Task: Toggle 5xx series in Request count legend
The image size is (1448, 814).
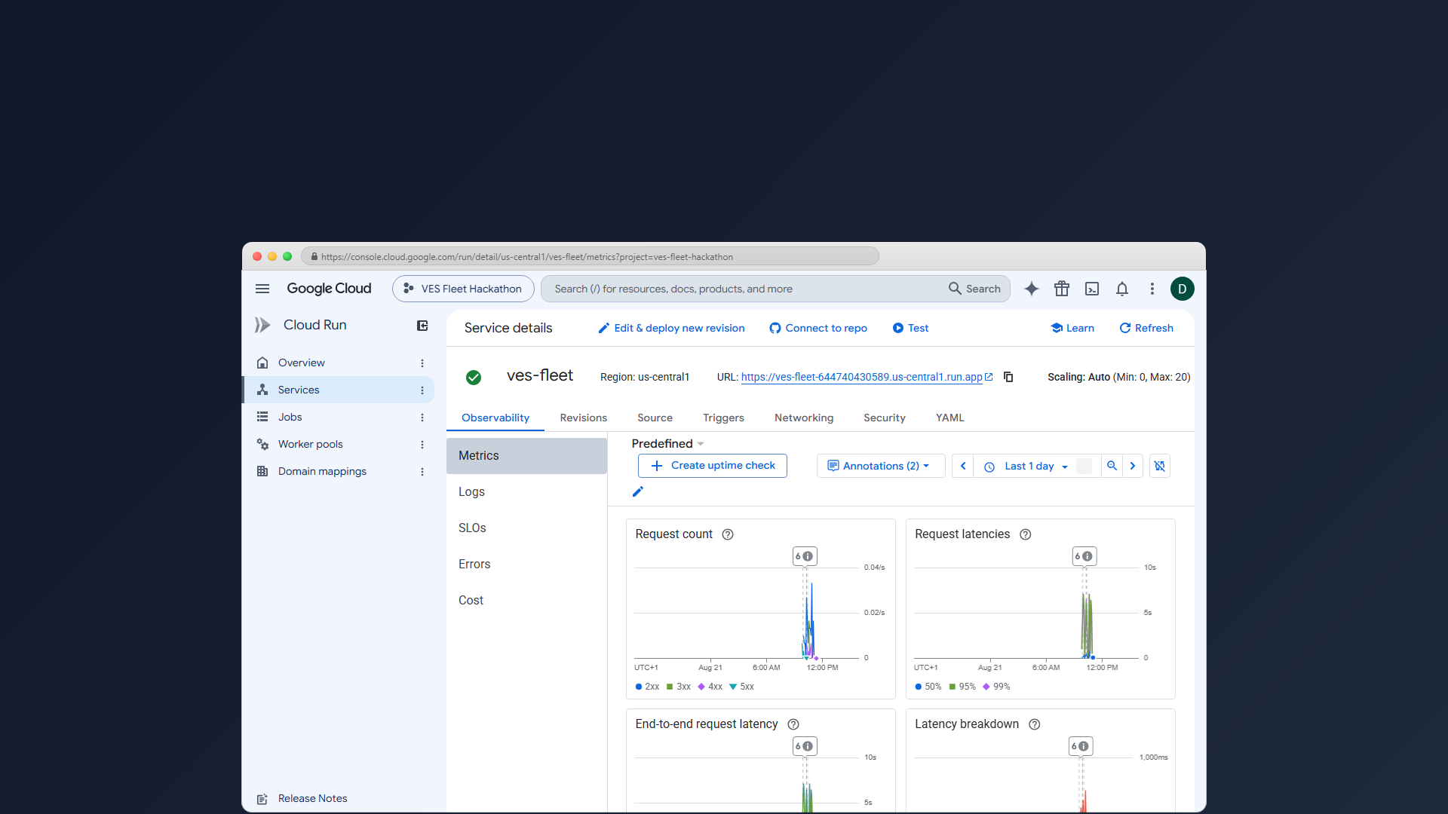Action: (742, 687)
